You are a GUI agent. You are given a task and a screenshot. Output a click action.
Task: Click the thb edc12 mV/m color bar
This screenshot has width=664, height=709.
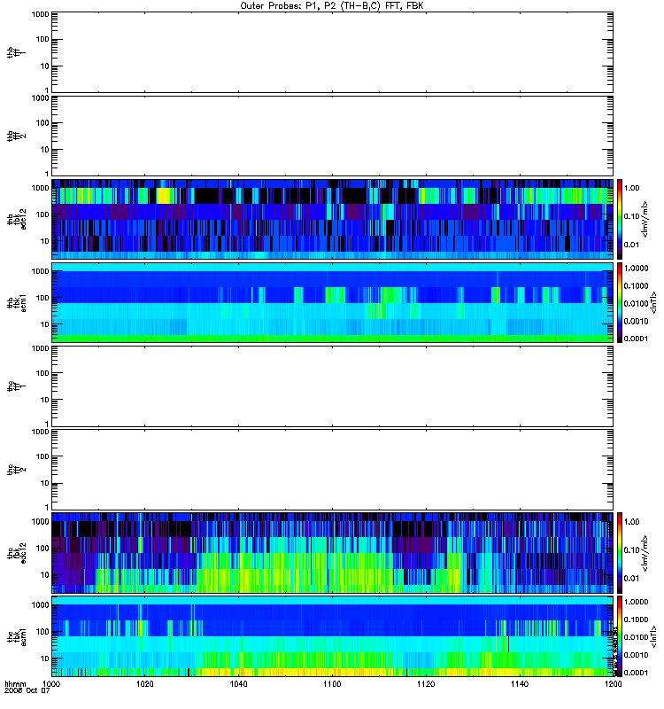click(x=620, y=219)
